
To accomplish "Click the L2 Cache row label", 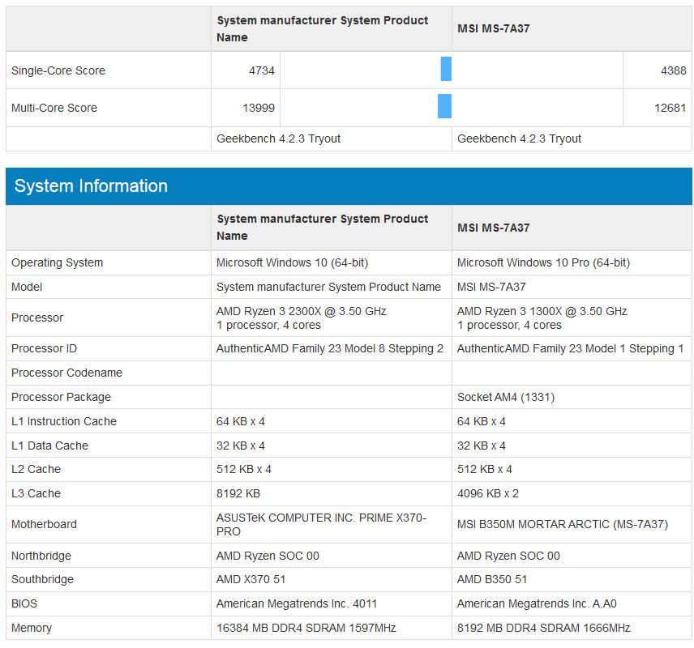I will 36,469.
